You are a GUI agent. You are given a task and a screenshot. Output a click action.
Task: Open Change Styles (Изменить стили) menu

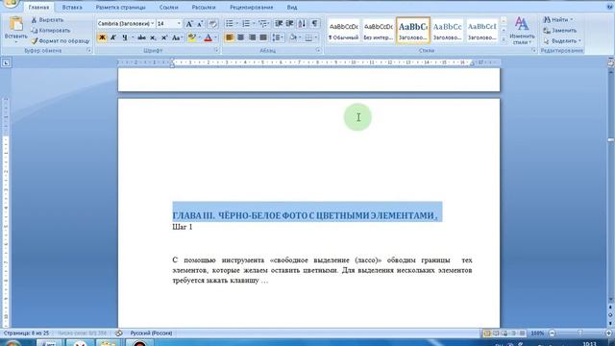[x=522, y=31]
